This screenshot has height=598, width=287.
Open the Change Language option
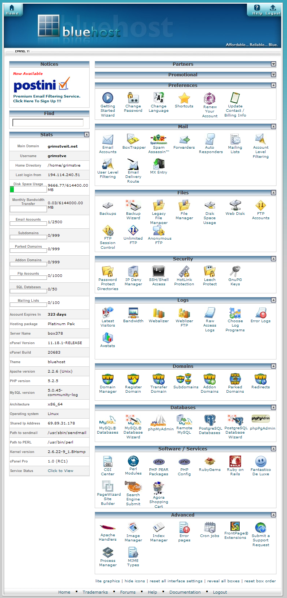pyautogui.click(x=158, y=102)
